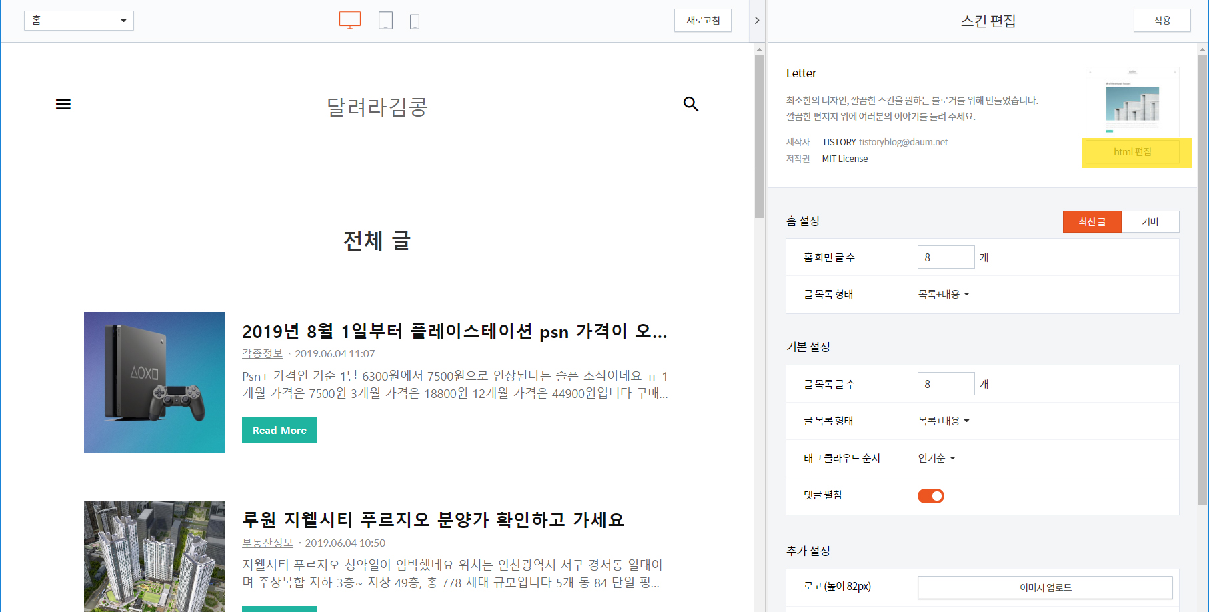Open 글 목록 형태 dropdown under 기본 설정

pos(944,421)
